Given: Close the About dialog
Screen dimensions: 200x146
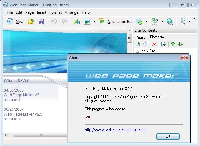Looking at the screenshot, I should click(x=185, y=58).
